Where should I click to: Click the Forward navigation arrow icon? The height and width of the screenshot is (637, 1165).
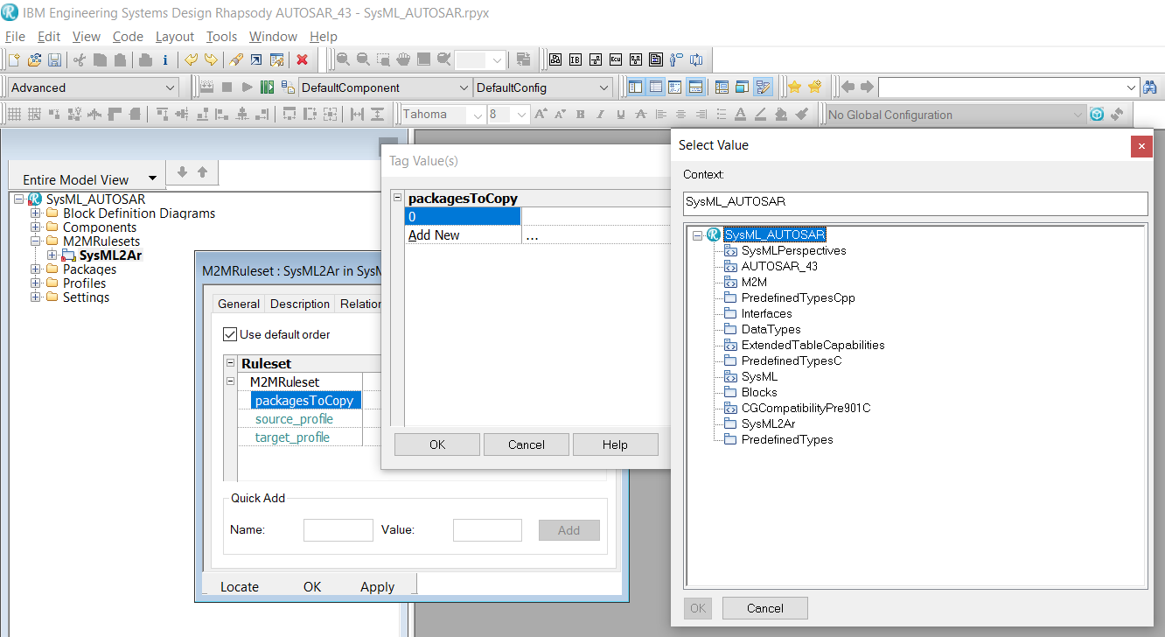tap(867, 87)
